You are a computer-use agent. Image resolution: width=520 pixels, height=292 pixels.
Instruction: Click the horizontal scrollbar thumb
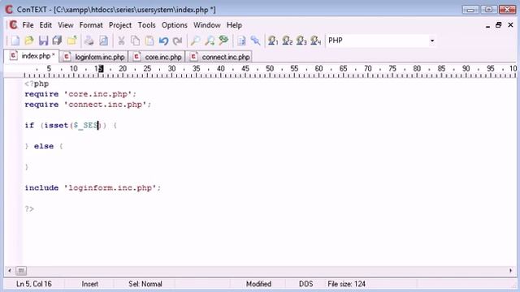[21, 270]
